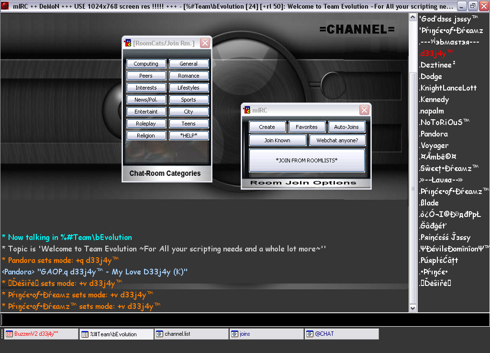490x353 pixels.
Task: Click the channel.list switchbar tab icon
Action: [160, 334]
